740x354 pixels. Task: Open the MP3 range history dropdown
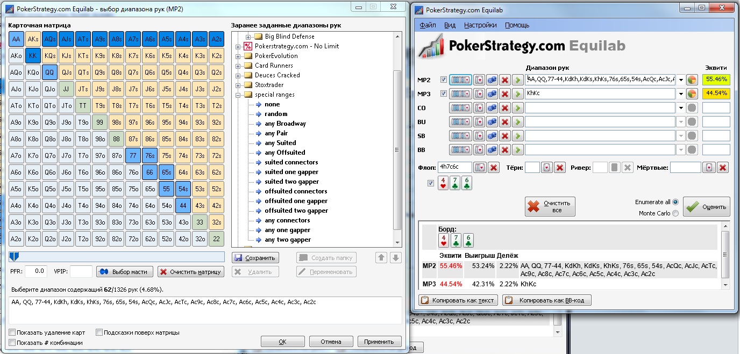680,94
